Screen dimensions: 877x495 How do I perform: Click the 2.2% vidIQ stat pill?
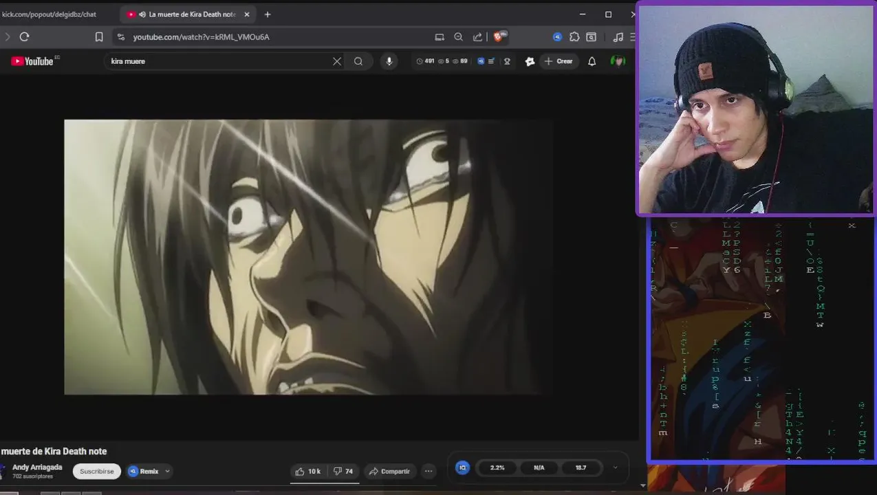(x=497, y=467)
